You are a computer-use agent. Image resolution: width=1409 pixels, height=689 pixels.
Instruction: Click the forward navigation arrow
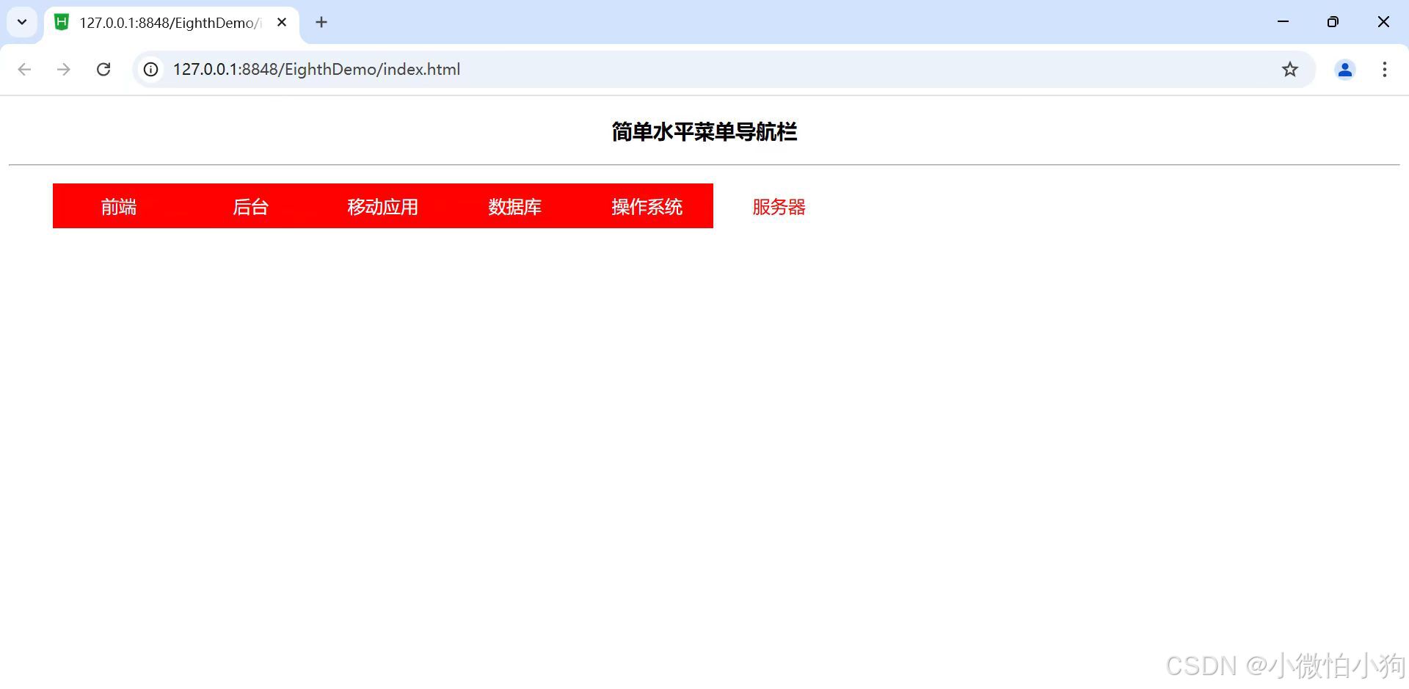[64, 69]
